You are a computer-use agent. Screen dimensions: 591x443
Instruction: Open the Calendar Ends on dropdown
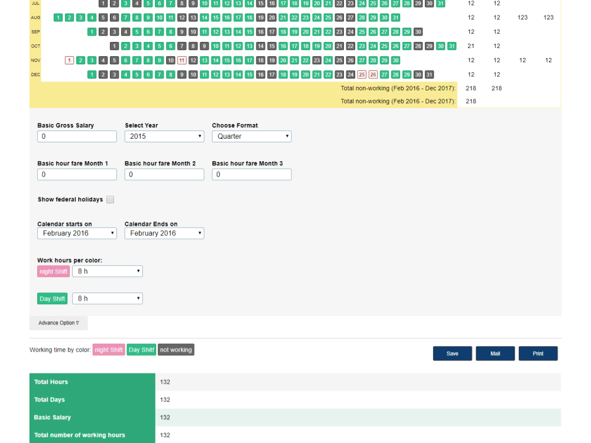(164, 233)
